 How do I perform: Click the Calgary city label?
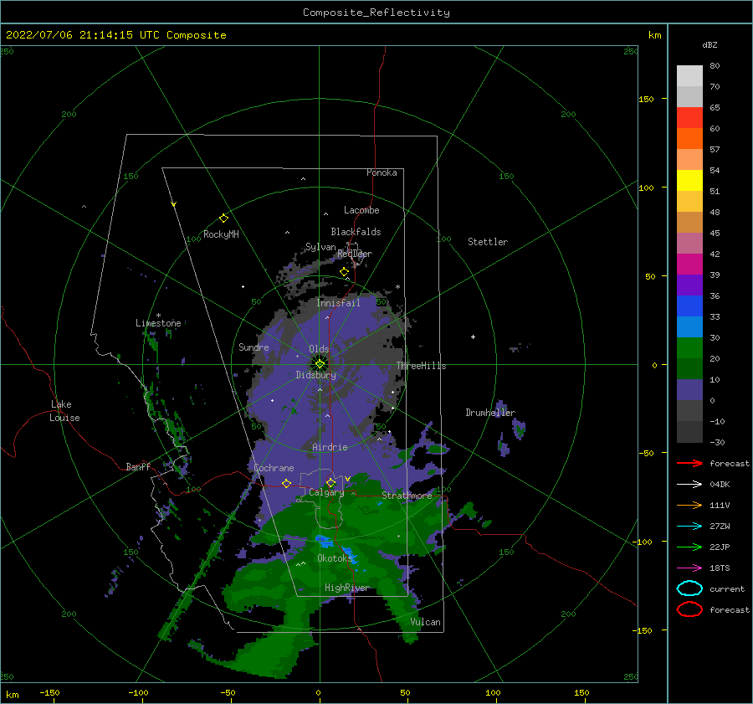click(x=326, y=492)
